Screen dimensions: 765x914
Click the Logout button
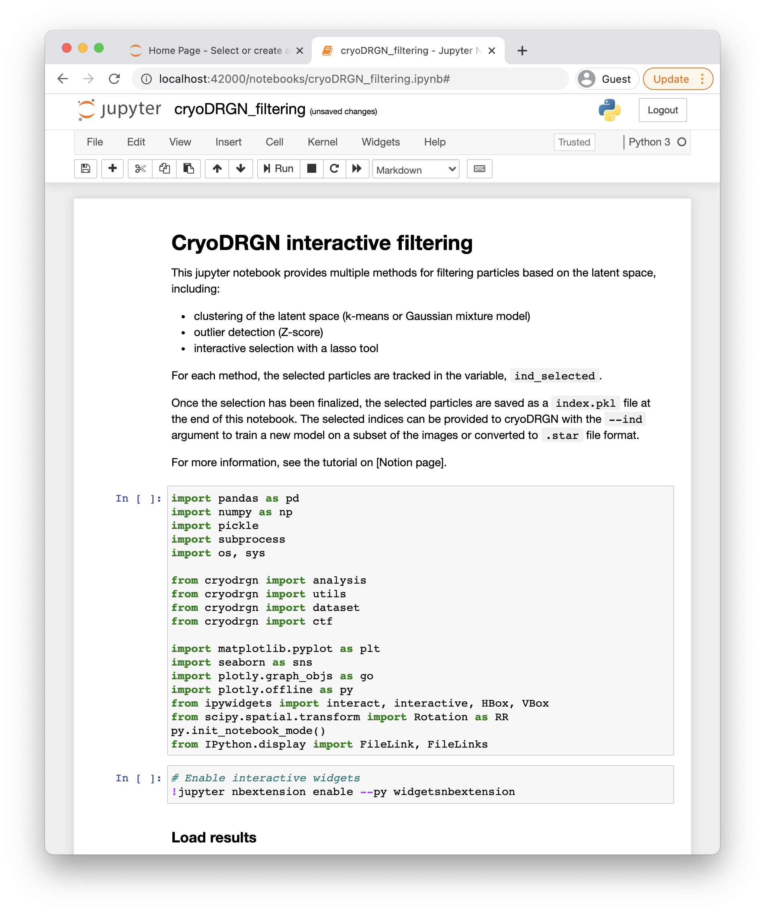pyautogui.click(x=662, y=110)
